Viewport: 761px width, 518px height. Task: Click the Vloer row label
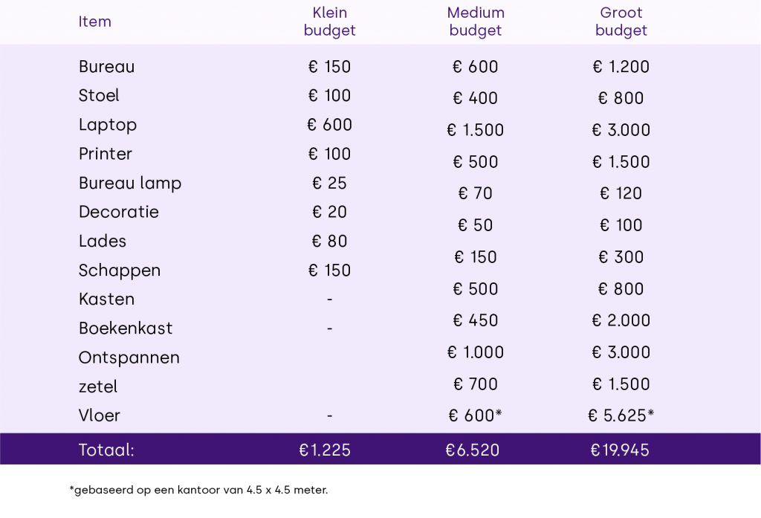point(100,415)
